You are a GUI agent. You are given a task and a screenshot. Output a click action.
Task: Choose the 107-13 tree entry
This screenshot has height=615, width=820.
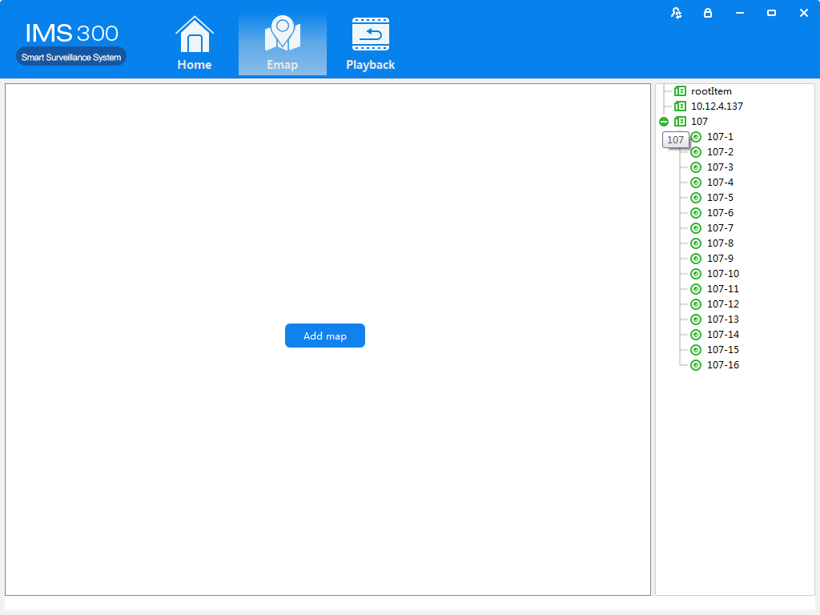tap(722, 320)
